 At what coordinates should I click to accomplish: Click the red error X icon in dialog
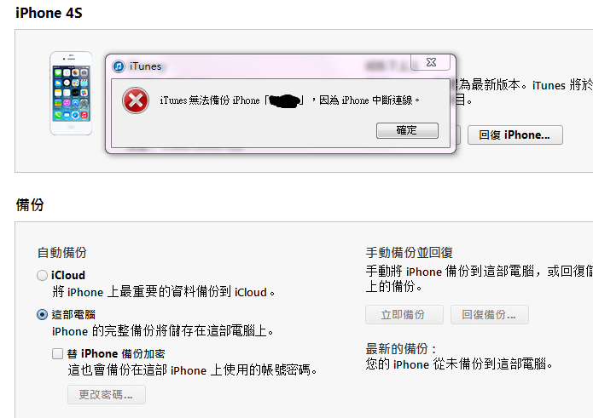point(136,100)
